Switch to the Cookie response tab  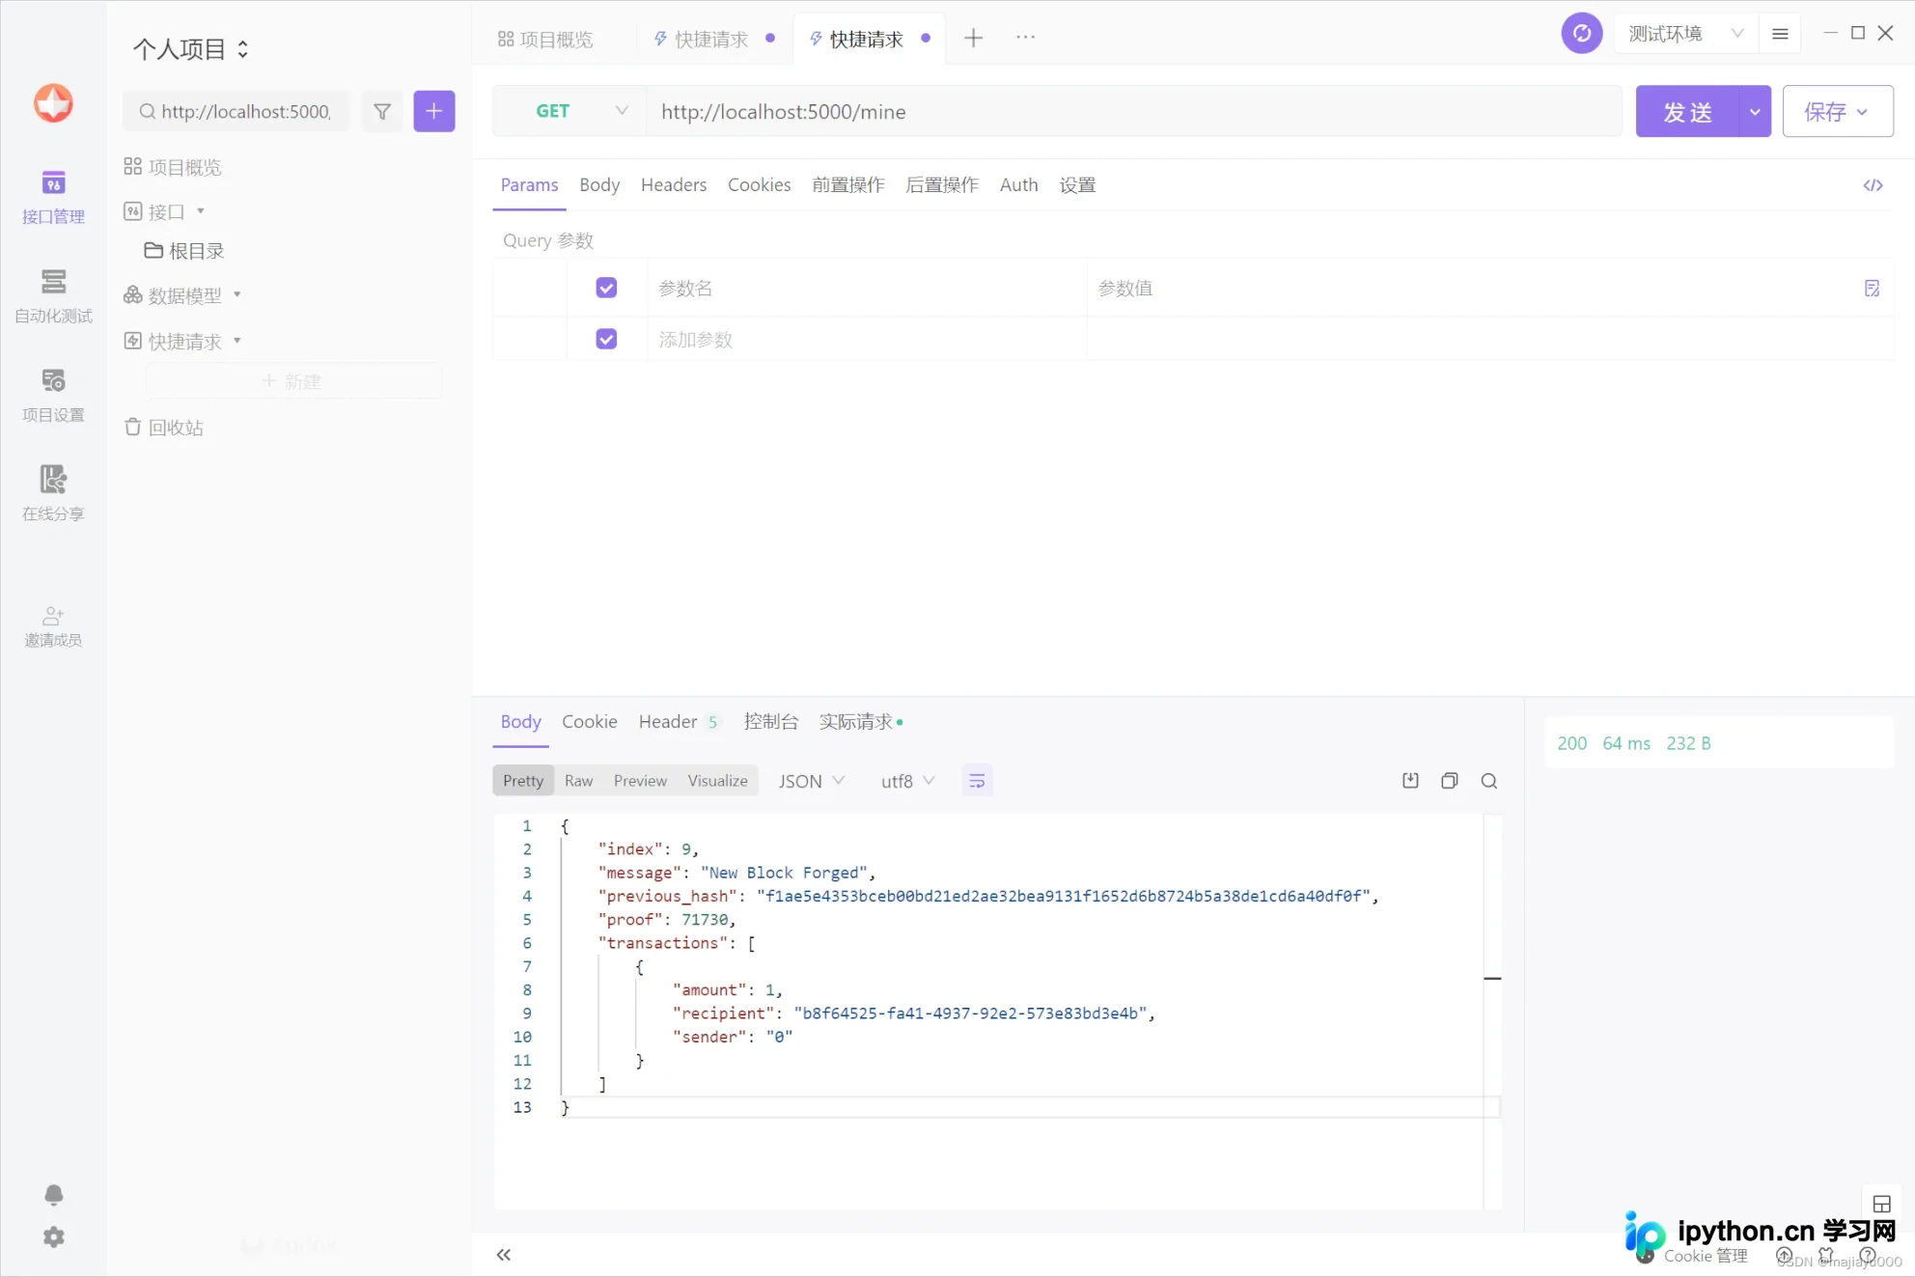pos(590,722)
